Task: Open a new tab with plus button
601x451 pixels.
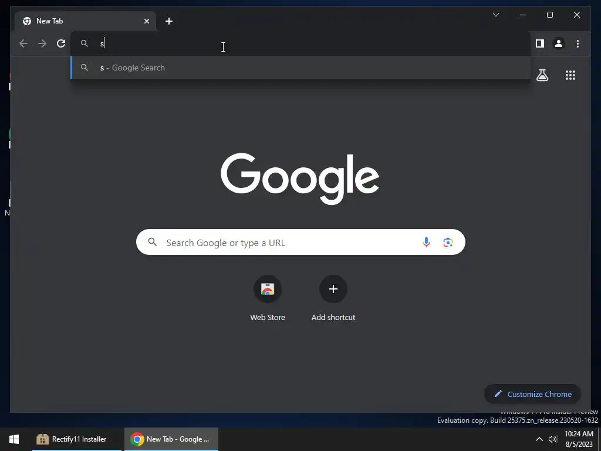Action: 168,21
